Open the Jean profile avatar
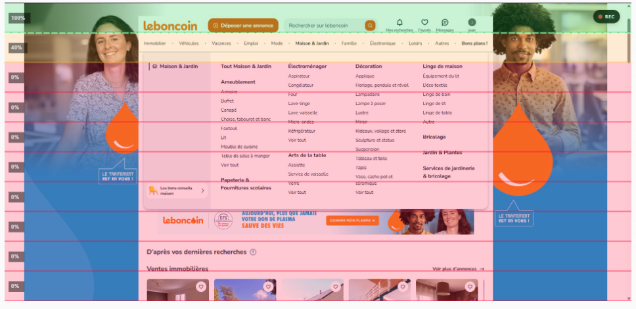This screenshot has height=309, width=636. [x=472, y=23]
